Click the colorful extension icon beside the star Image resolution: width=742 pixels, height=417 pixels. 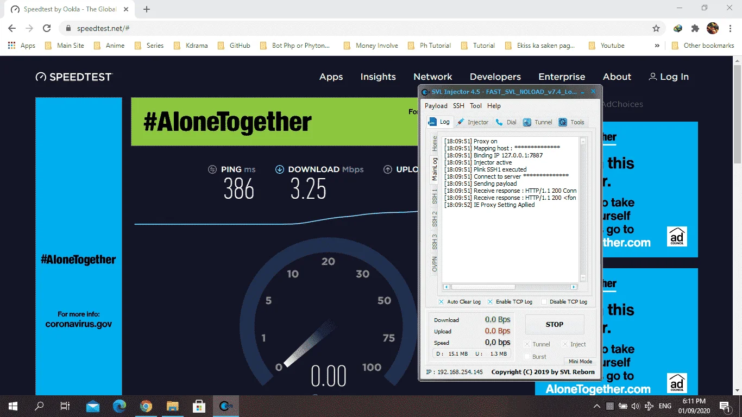tap(678, 28)
